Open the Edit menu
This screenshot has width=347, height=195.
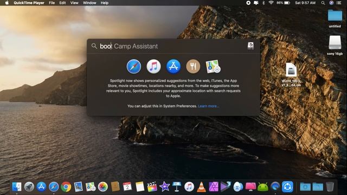point(63,3)
